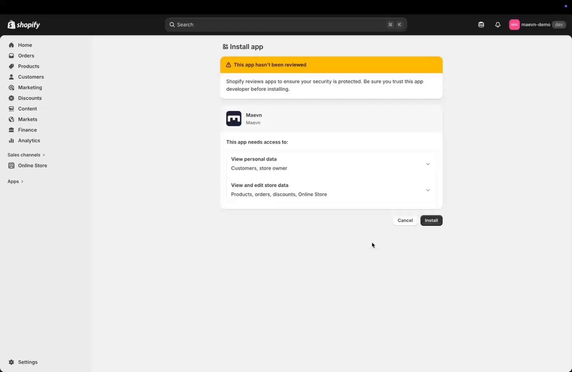Click "Customers, store owner" text
Viewport: 572px width, 372px height.
(259, 168)
